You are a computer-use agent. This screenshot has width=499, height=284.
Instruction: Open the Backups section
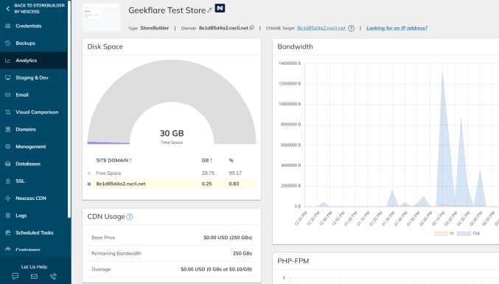26,44
